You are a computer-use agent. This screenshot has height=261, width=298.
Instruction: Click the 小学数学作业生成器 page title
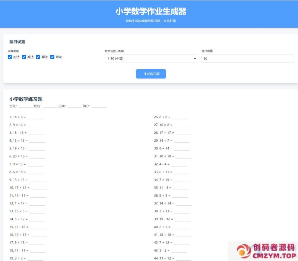(149, 12)
